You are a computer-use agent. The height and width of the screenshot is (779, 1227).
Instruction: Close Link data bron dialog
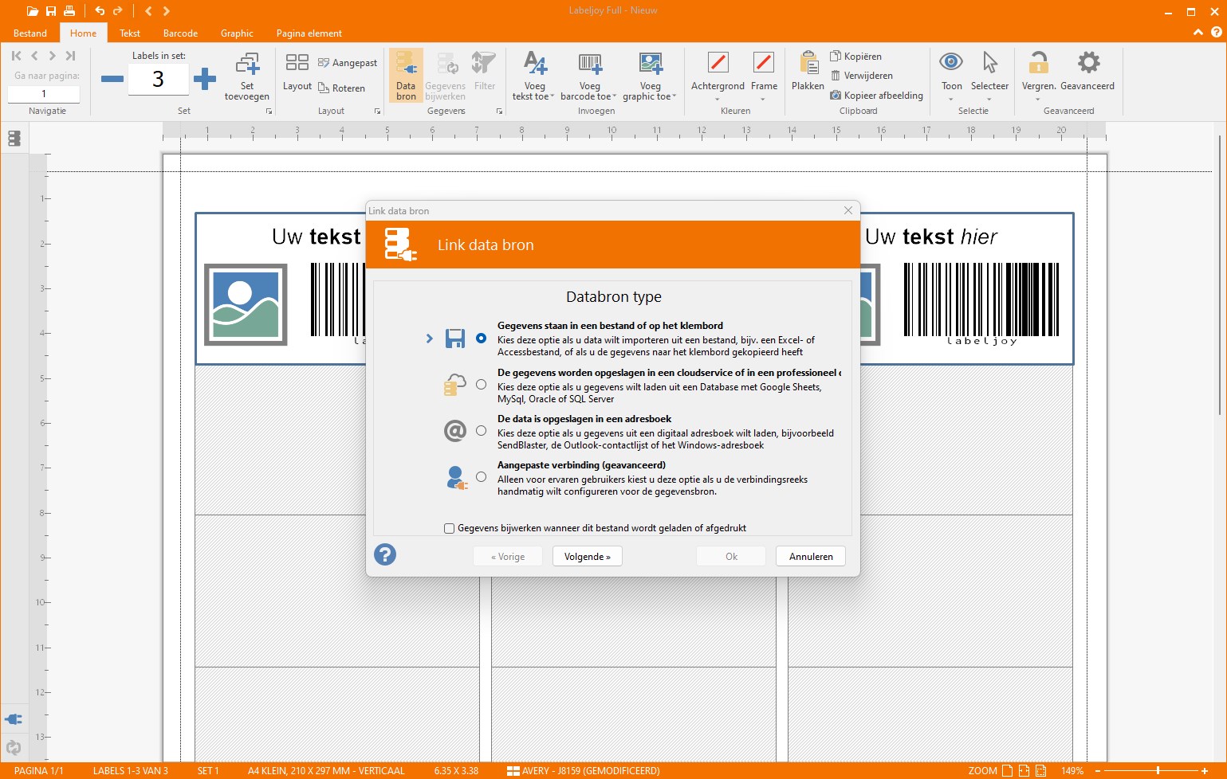[848, 210]
